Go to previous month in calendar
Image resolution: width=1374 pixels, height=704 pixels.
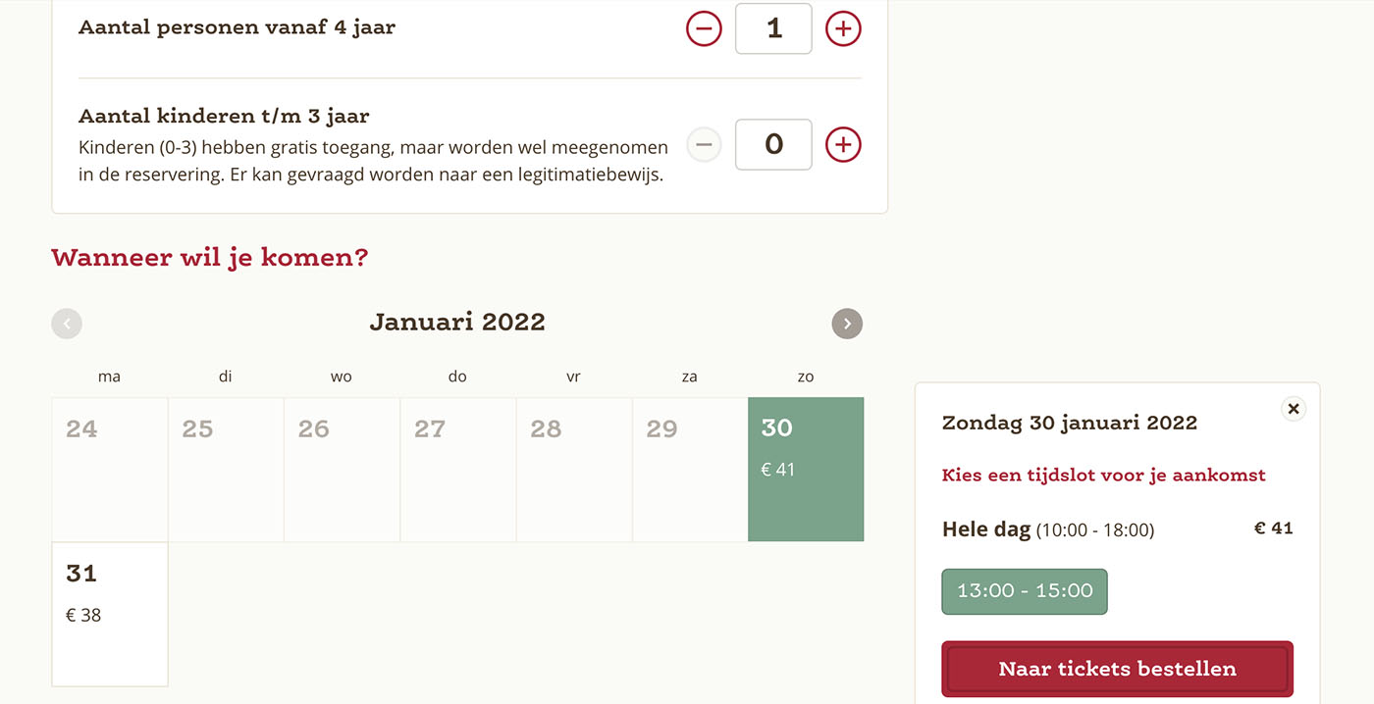[67, 324]
